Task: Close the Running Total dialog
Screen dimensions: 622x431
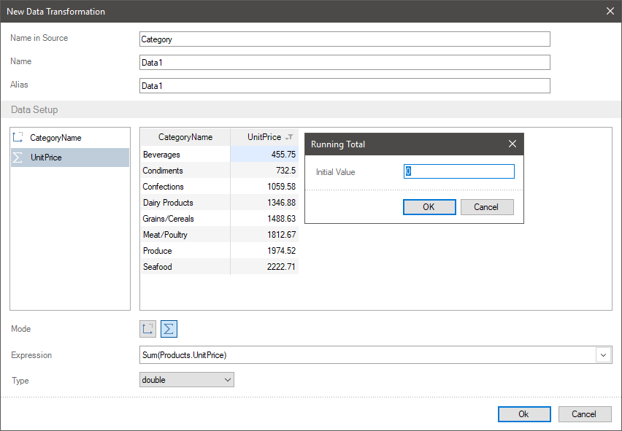Action: (x=512, y=144)
